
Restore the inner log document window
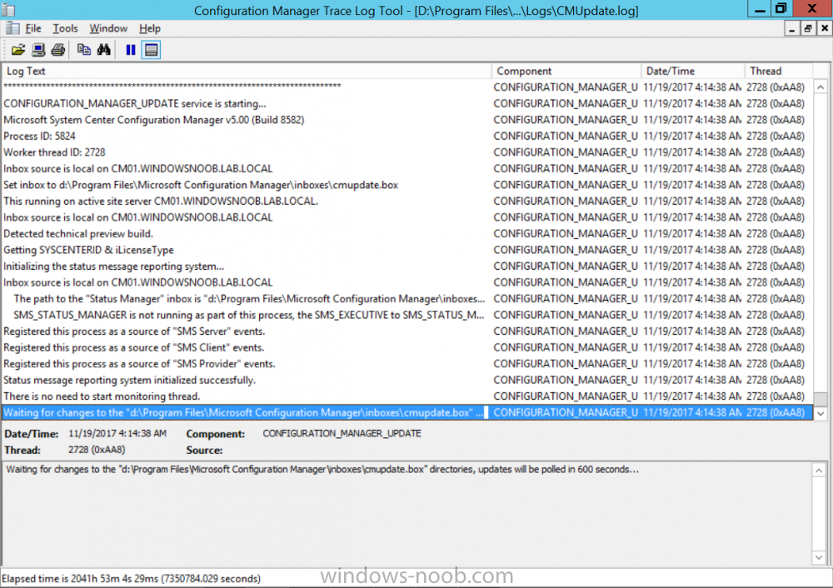tap(808, 28)
